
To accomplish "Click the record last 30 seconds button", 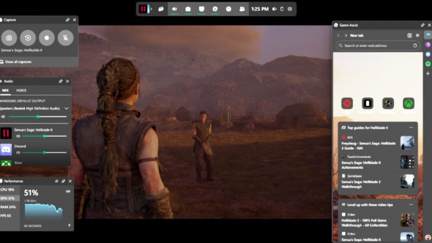I will pos(28,38).
